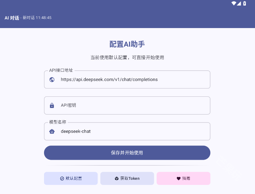The image size is (255, 194).
Task: Click the globe icon in API address field
Action: (x=52, y=79)
